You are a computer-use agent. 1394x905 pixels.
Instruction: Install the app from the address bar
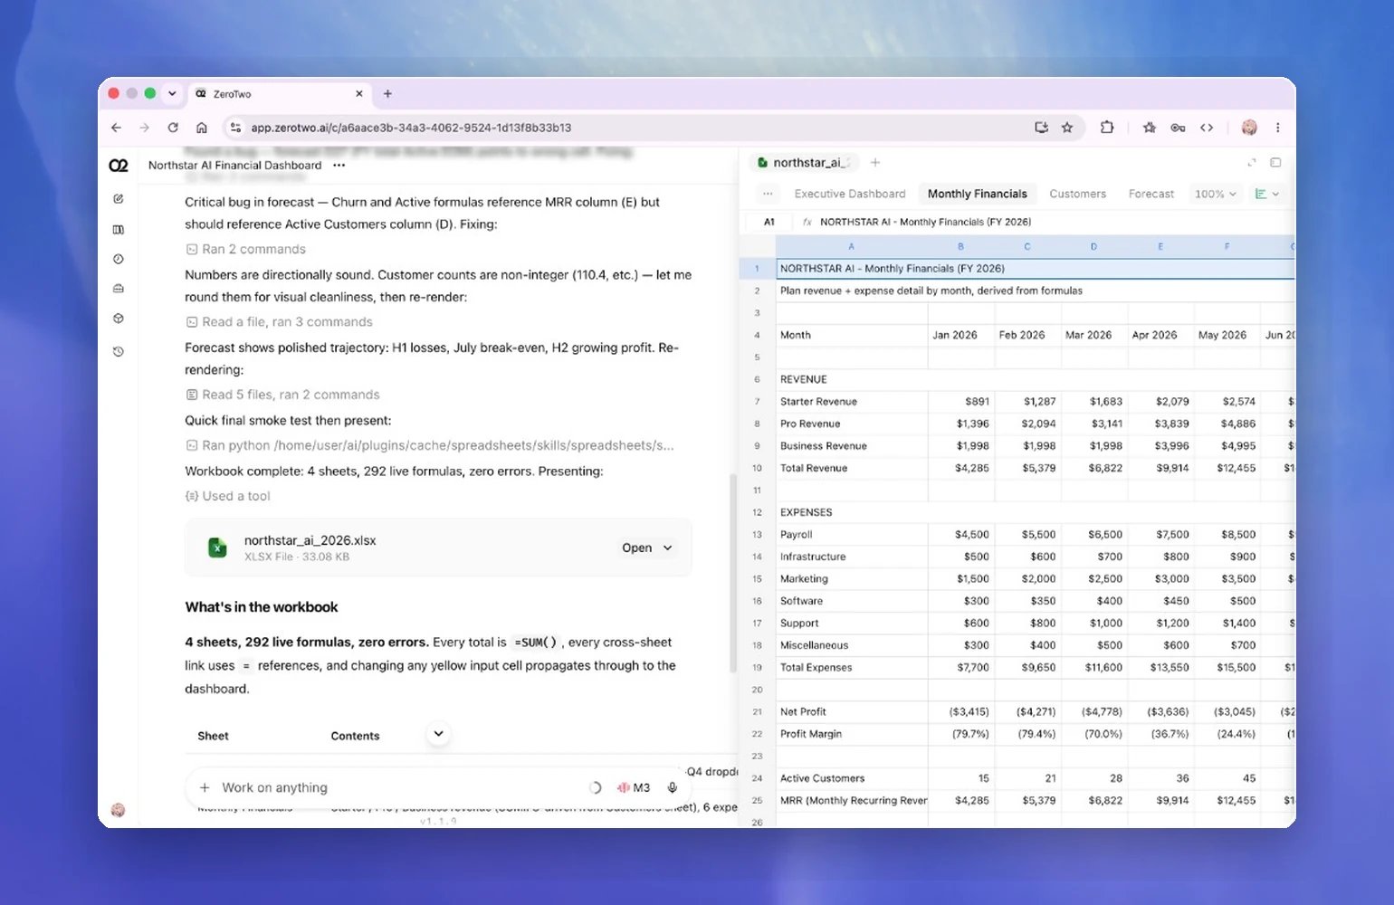[1042, 128]
